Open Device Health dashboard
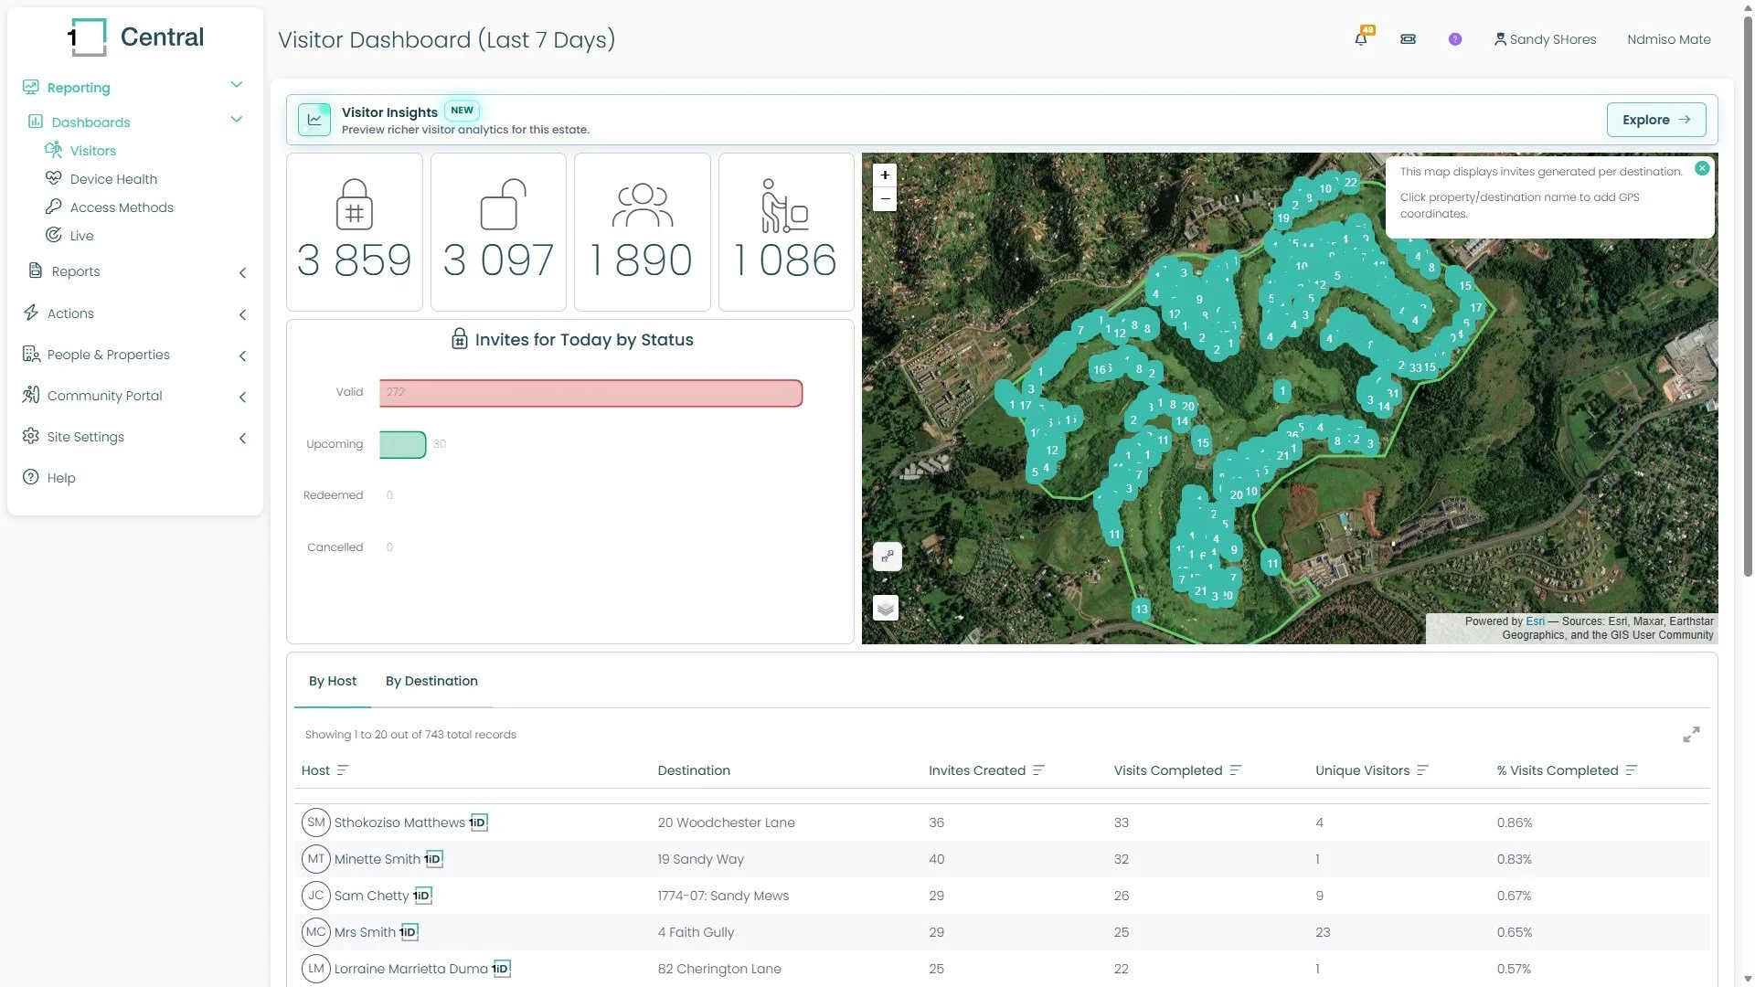The image size is (1755, 987). coord(113,179)
